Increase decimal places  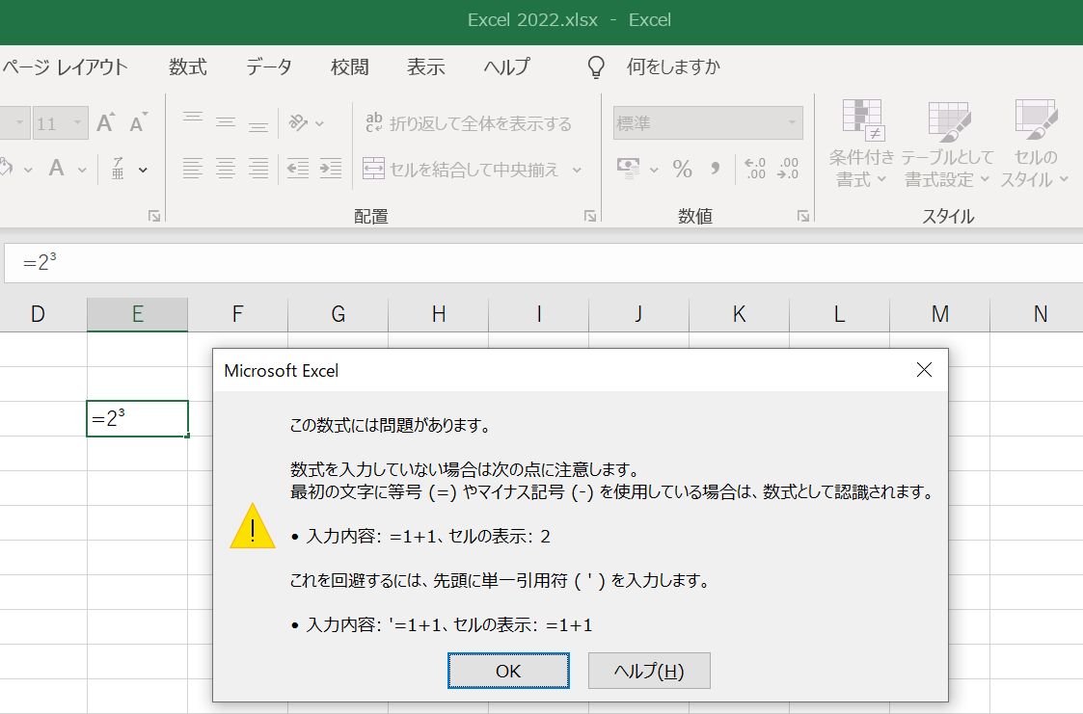pyautogui.click(x=755, y=169)
